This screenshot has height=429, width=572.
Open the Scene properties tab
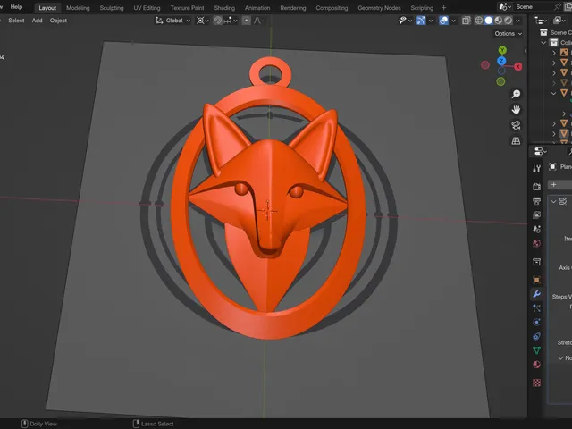click(536, 229)
